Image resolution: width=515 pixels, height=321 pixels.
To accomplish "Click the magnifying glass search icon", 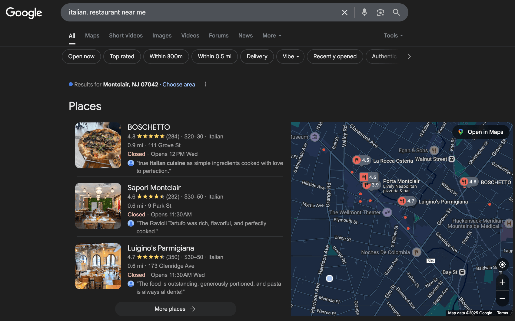I will tap(396, 12).
